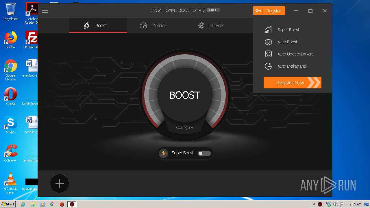Close the Smart Game Booster window
Image resolution: width=370 pixels, height=208 pixels.
point(325,11)
